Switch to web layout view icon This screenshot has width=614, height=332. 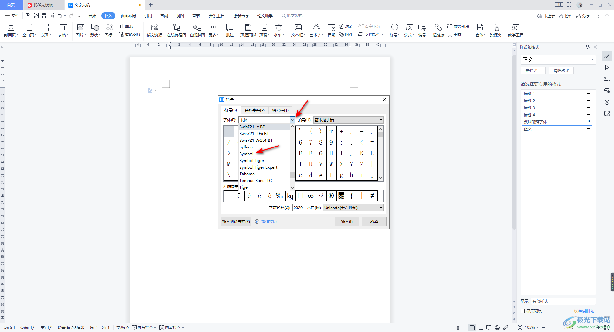(497, 328)
